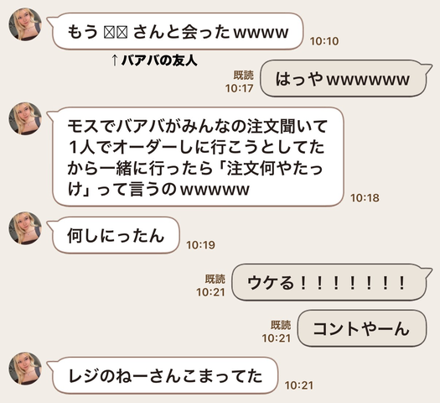Screen dimensions: 440x403
Task: Click the ↑バアバの友人 annotation text
Action: (154, 60)
